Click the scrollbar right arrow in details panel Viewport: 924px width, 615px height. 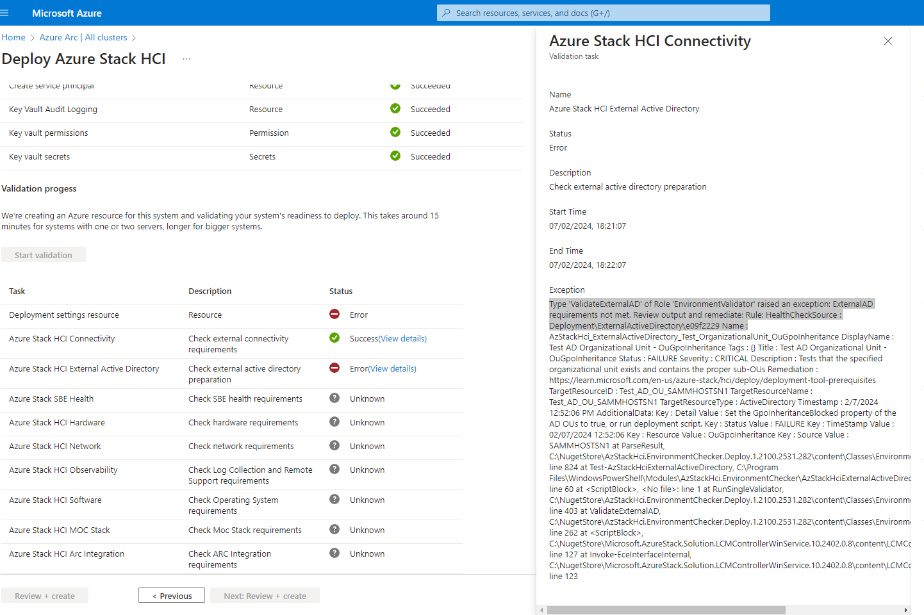pyautogui.click(x=905, y=610)
